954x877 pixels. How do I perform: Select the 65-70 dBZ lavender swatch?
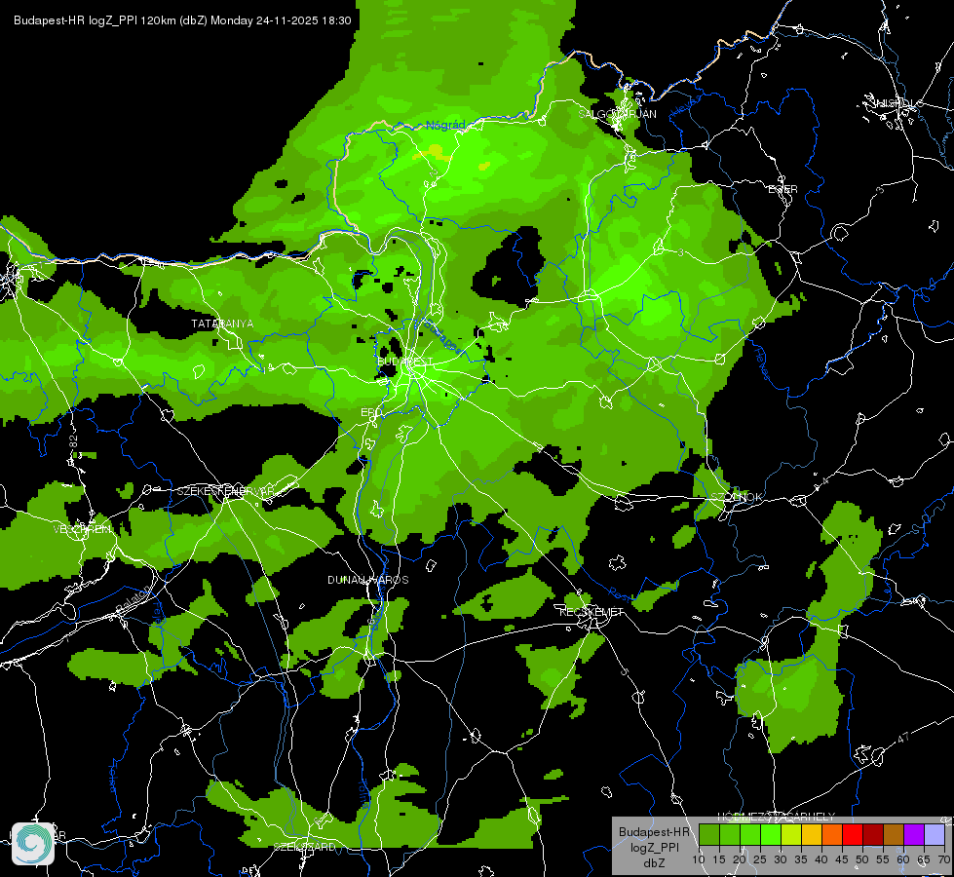pyautogui.click(x=935, y=835)
